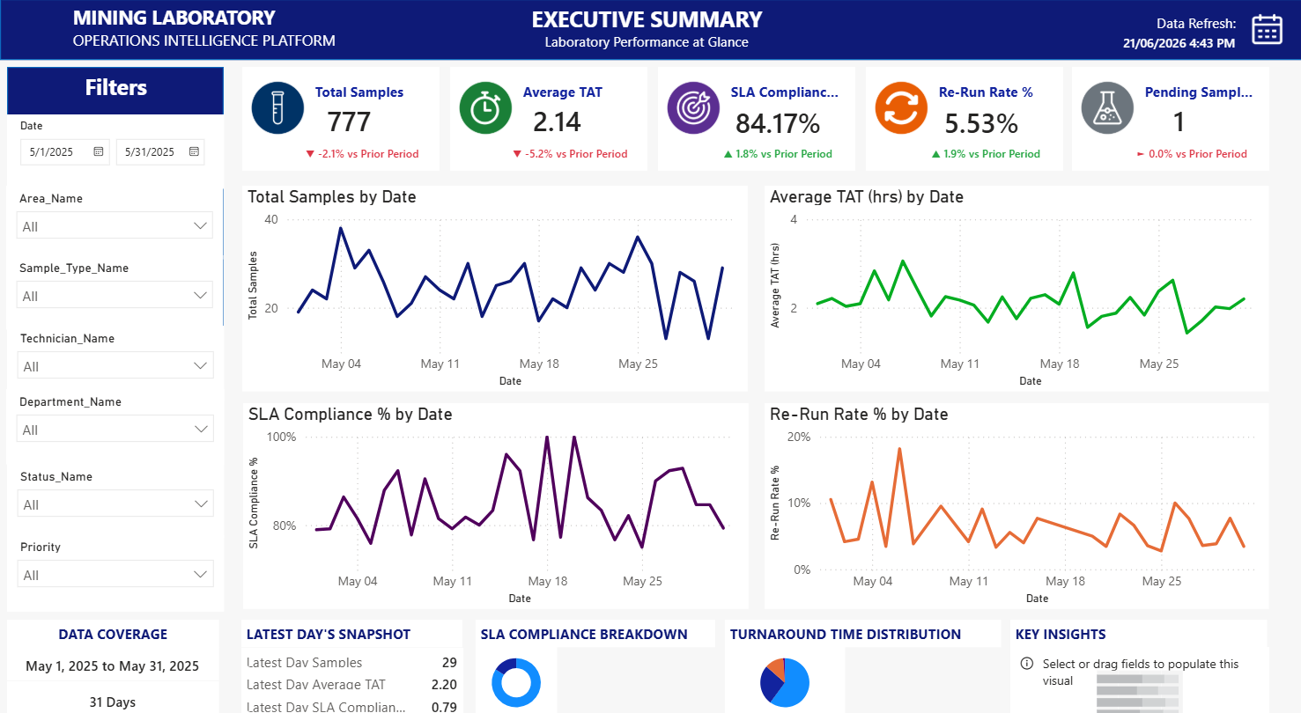Open the Area_Name dropdown
Viewport: 1301px width, 713px height.
[115, 226]
